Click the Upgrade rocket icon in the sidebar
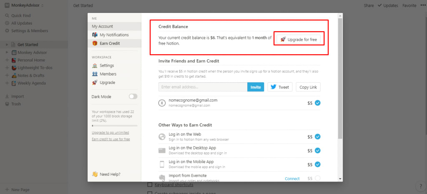Screen dimensions: 427x194 point(95,83)
